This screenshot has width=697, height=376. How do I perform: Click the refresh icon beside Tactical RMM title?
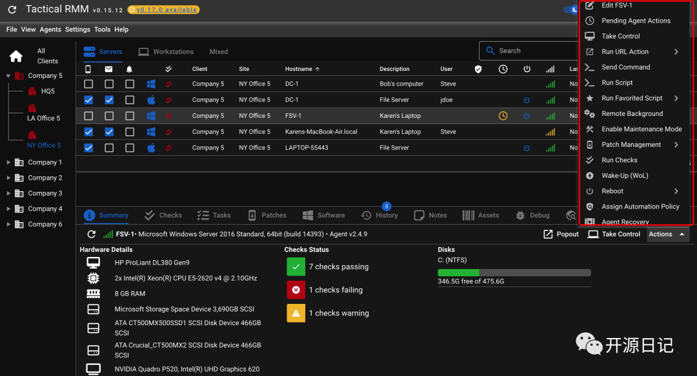click(x=12, y=10)
